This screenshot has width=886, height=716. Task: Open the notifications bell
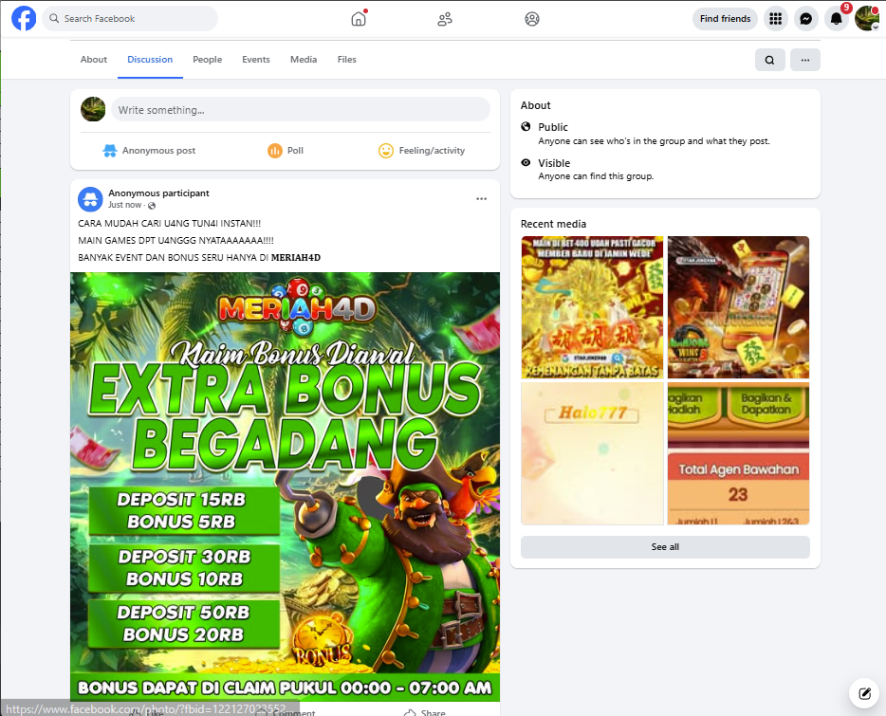[837, 19]
